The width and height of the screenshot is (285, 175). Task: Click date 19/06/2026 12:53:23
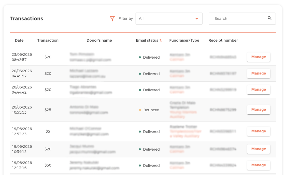[x=22, y=131]
